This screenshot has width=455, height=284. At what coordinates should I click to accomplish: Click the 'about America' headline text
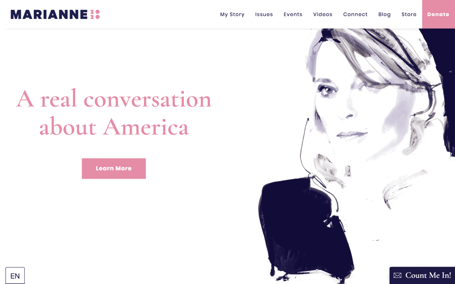tap(114, 127)
